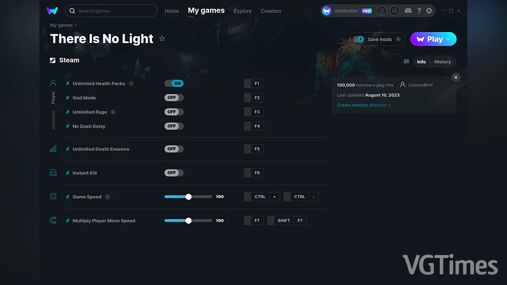Favorite the game with star icon
The image size is (507, 285).
pos(162,39)
